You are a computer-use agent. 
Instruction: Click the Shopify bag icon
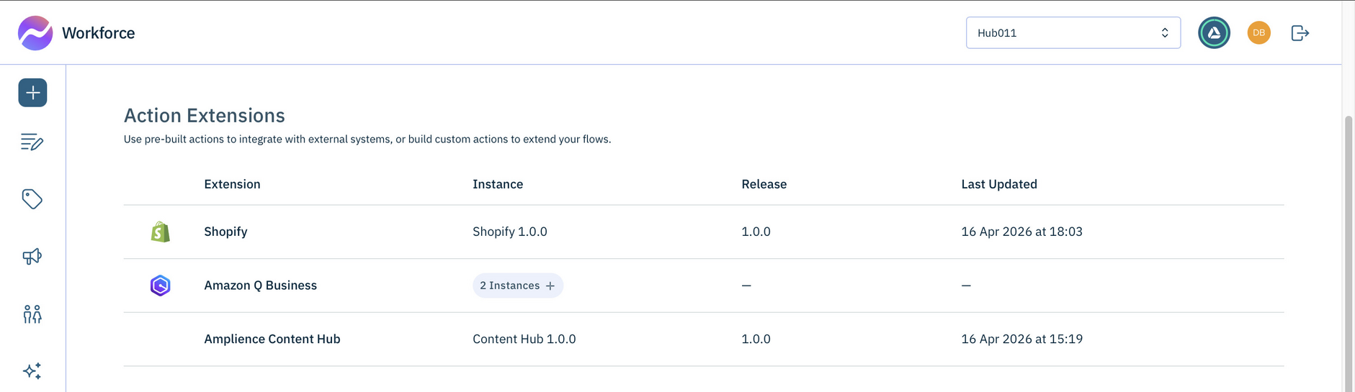click(161, 232)
